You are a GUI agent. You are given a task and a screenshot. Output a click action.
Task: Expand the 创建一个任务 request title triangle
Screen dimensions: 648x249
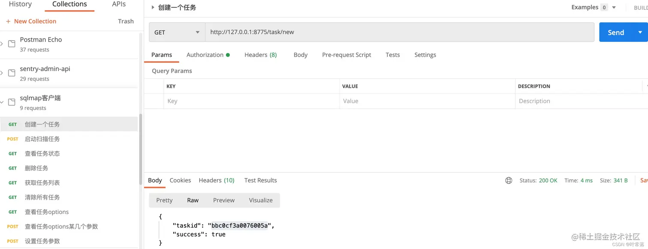tap(153, 7)
